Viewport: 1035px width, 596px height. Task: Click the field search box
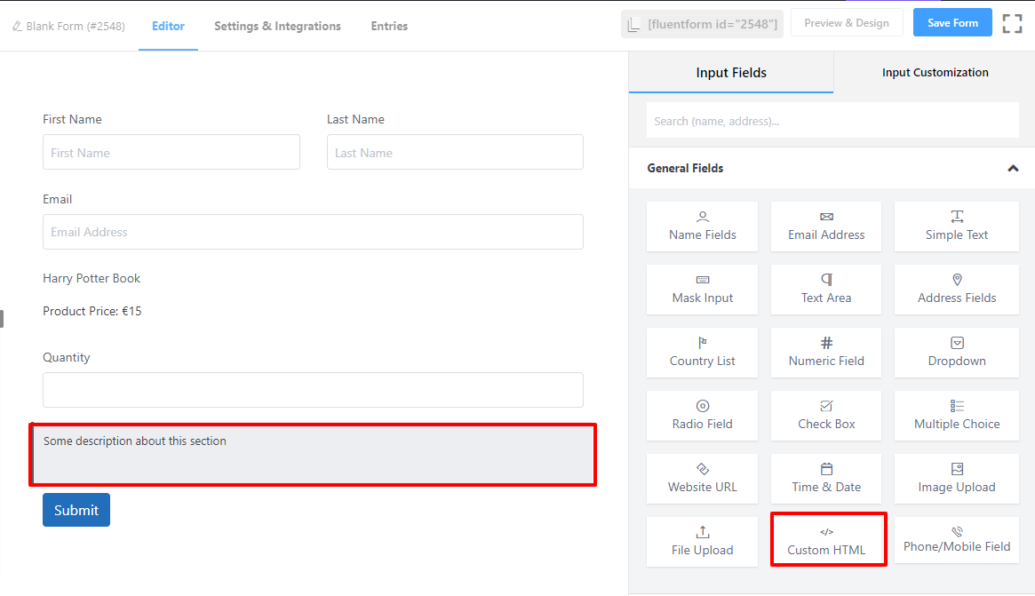[x=832, y=121]
